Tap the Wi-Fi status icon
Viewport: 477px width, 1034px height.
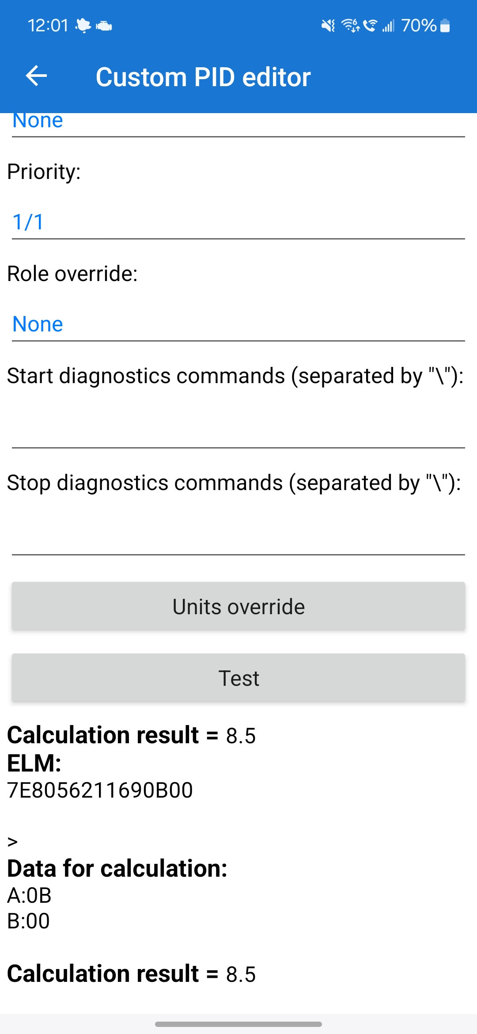[x=351, y=26]
